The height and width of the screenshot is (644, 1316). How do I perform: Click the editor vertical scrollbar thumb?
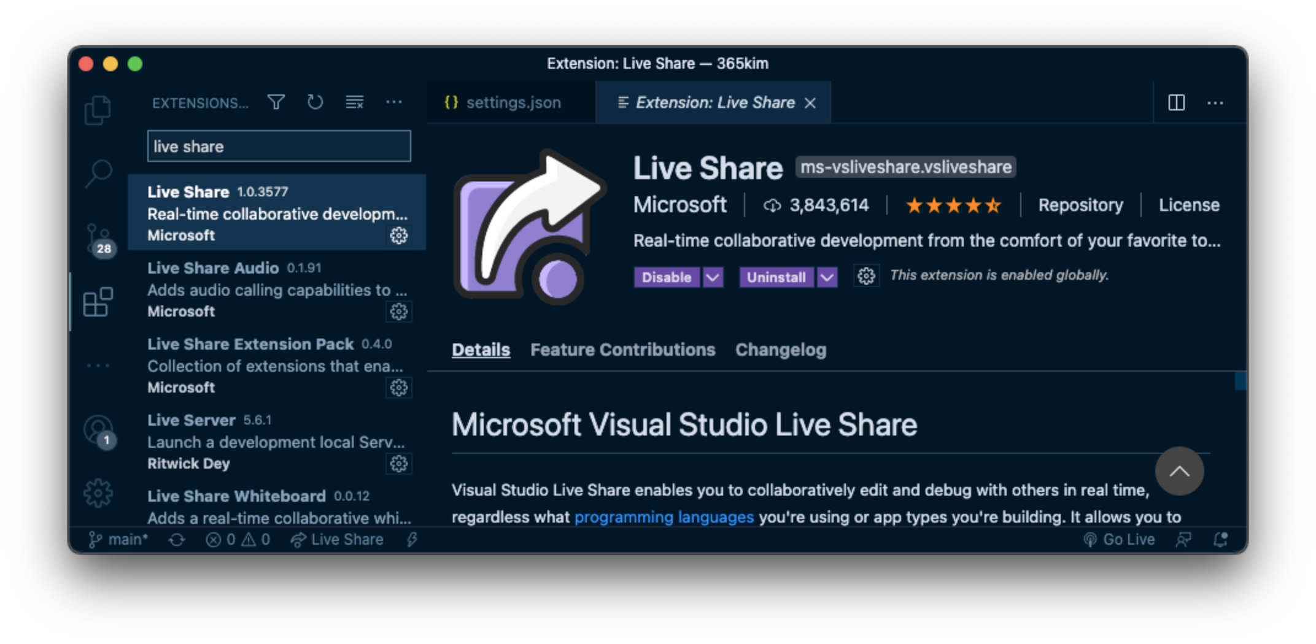tap(1241, 380)
